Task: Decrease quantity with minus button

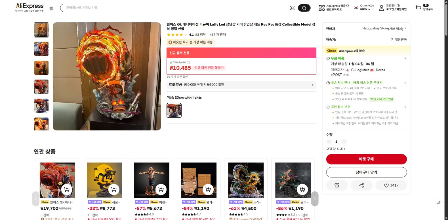Action: coord(329,142)
